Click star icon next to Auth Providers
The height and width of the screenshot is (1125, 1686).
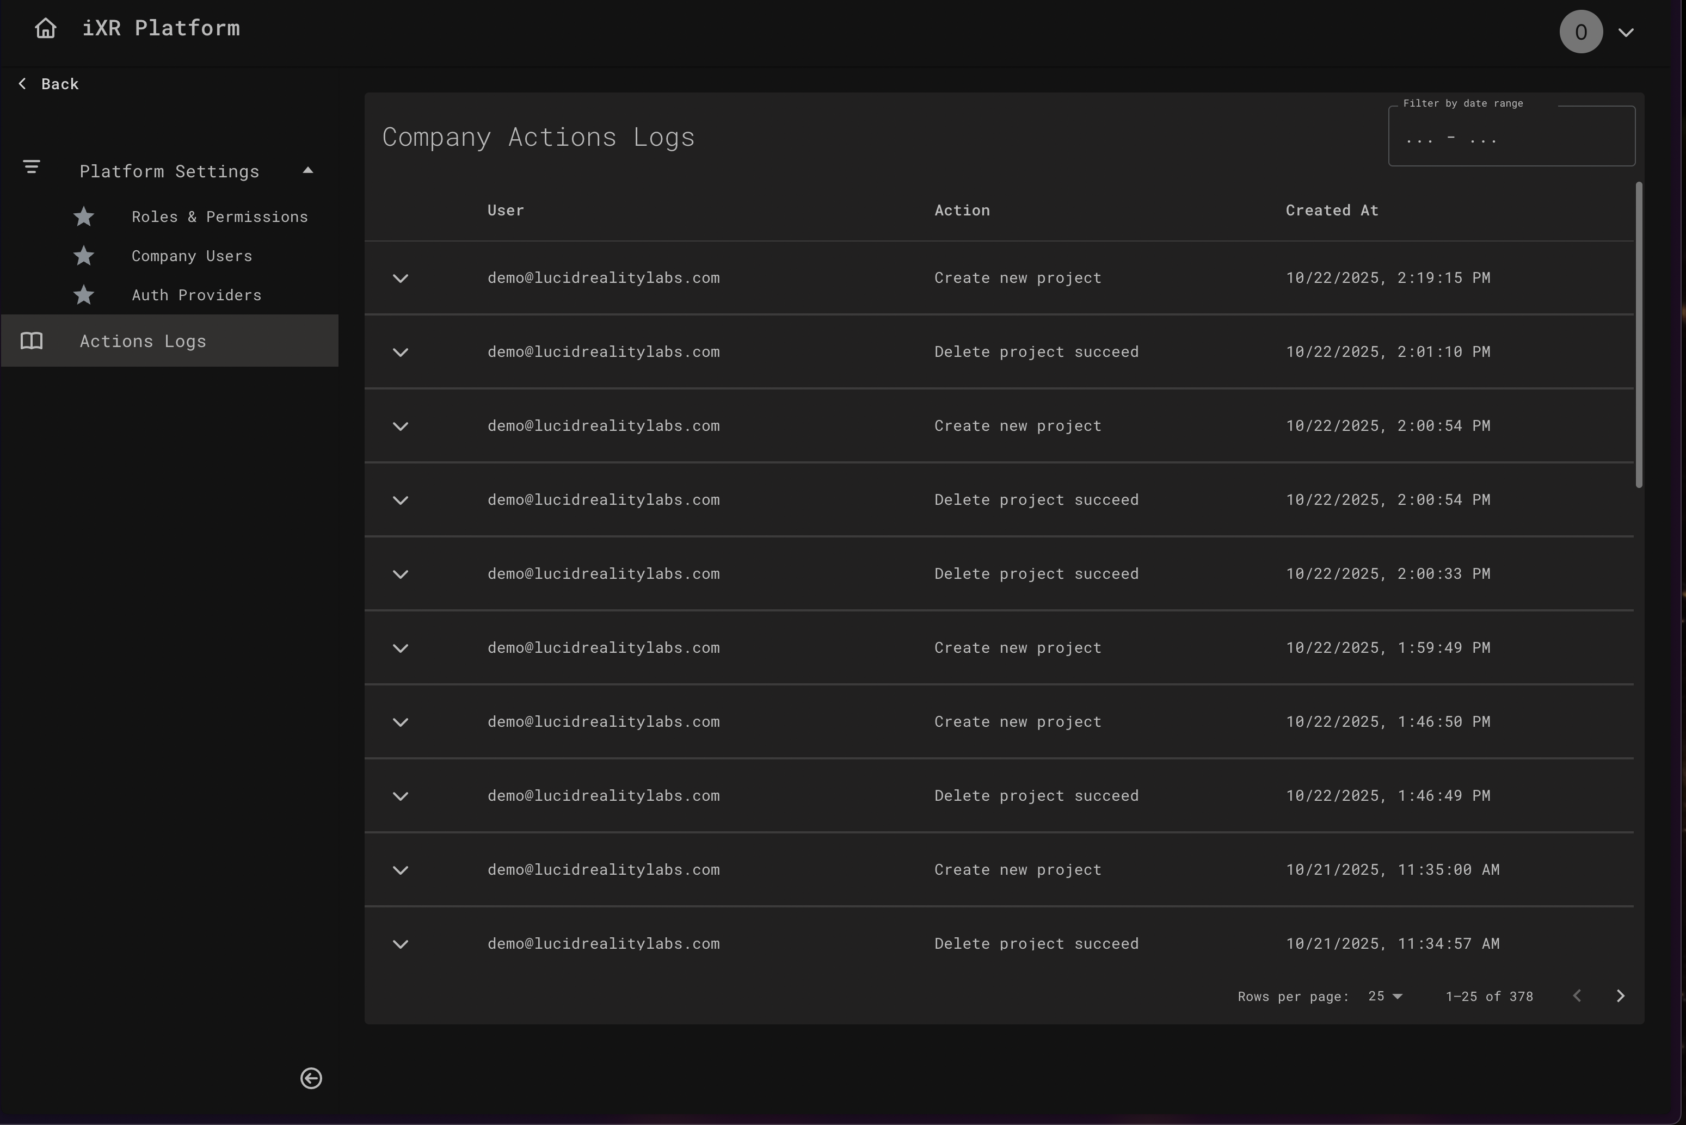(84, 295)
